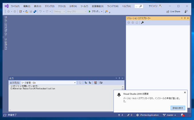Open the デバッグ(D) menu
Image resolution: width=194 pixels, height=120 pixels.
[x=50, y=6]
